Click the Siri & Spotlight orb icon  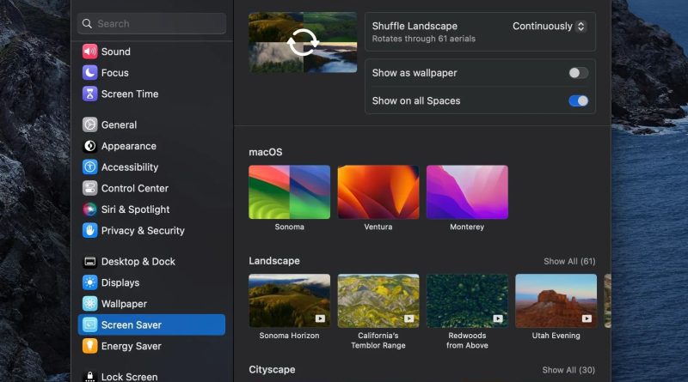pyautogui.click(x=89, y=209)
